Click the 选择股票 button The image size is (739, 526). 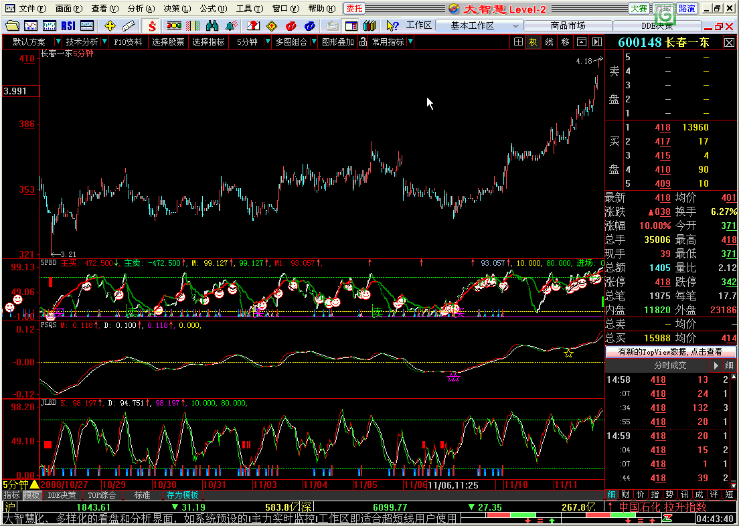pyautogui.click(x=168, y=42)
